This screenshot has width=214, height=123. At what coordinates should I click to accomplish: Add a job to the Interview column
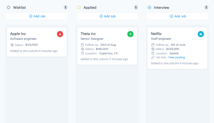click(x=178, y=16)
